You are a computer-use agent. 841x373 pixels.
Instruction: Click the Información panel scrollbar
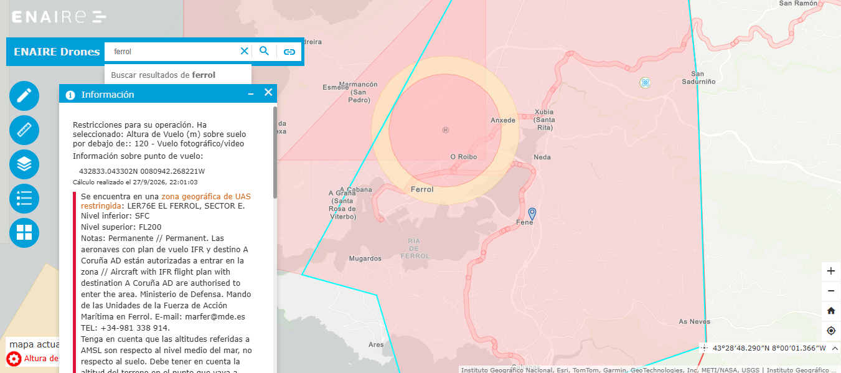click(275, 153)
